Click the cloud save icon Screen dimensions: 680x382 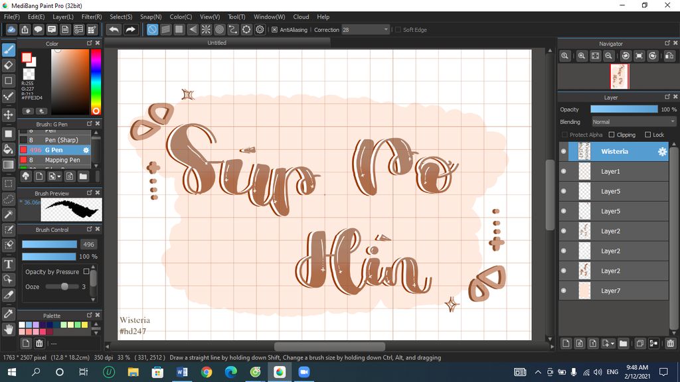pyautogui.click(x=11, y=29)
